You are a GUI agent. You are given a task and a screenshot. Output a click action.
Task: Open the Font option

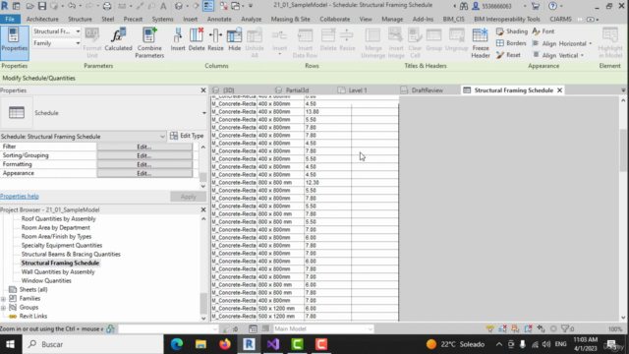(x=543, y=31)
